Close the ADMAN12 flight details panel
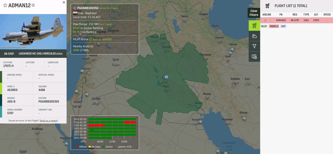 click(64, 2)
